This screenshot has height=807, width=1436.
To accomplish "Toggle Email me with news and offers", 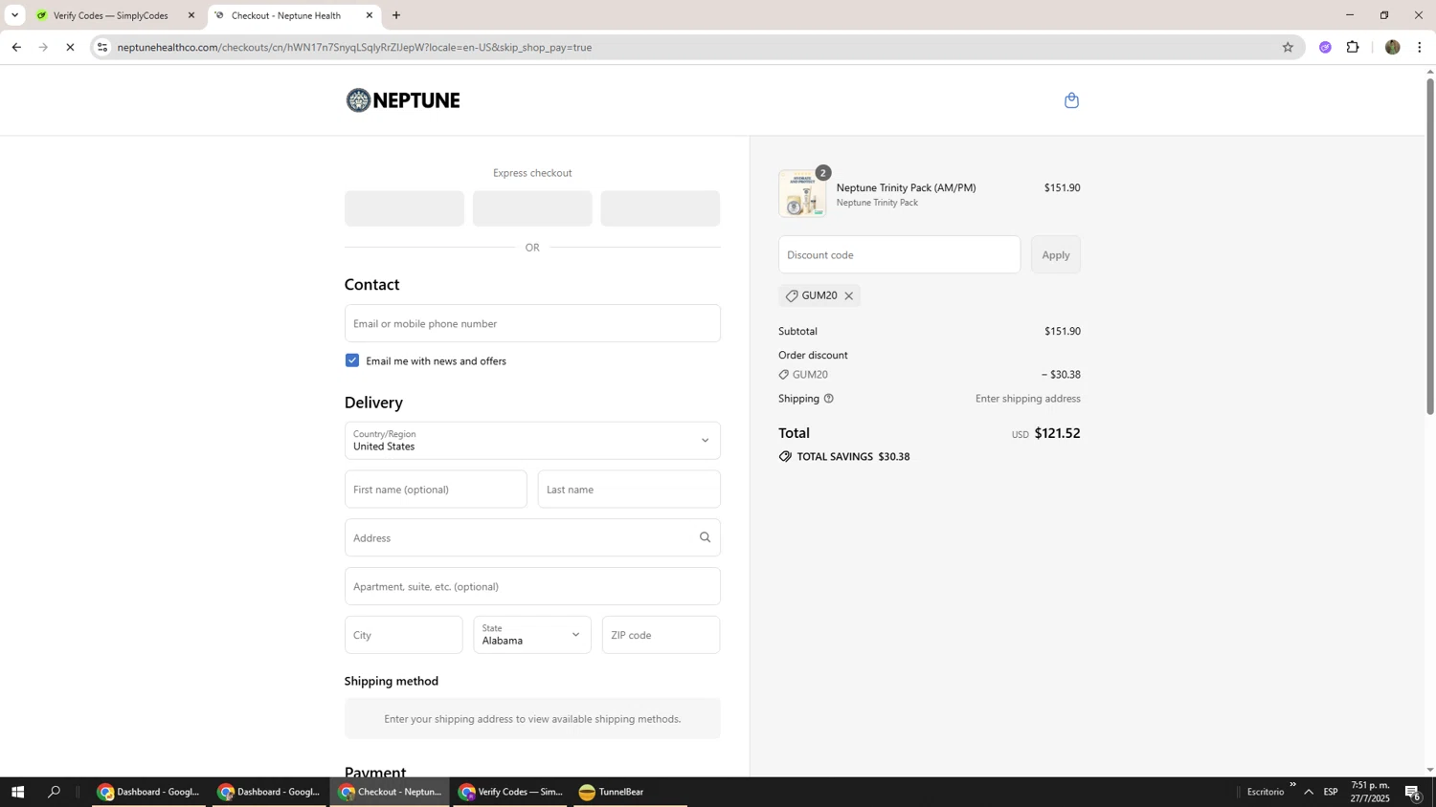I will [352, 360].
